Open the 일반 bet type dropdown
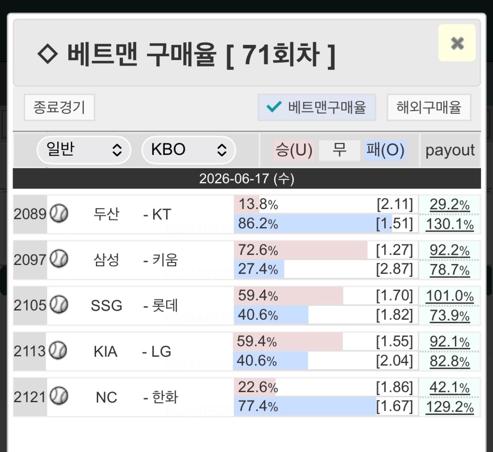The image size is (493, 452). (84, 150)
